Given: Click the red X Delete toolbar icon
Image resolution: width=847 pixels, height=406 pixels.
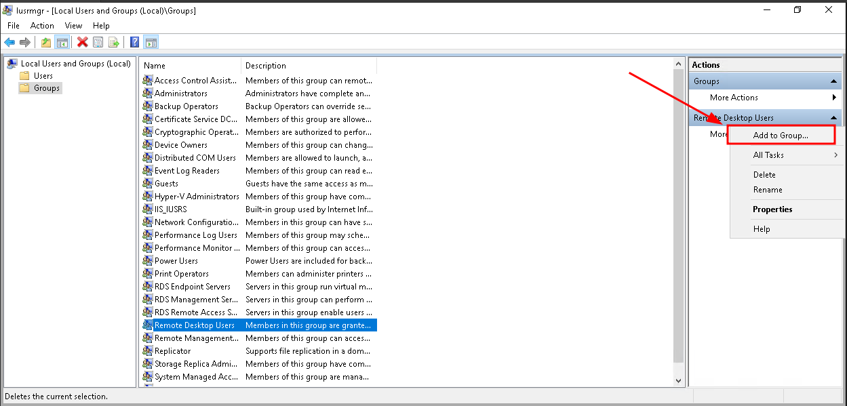Looking at the screenshot, I should coord(83,43).
